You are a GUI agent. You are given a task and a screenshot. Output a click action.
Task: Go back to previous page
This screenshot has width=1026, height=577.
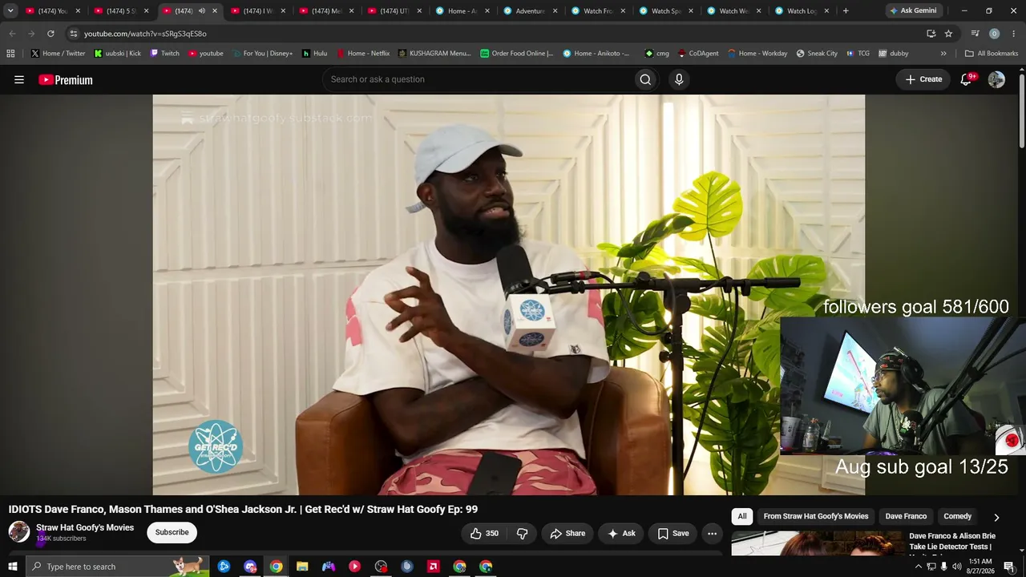12,34
